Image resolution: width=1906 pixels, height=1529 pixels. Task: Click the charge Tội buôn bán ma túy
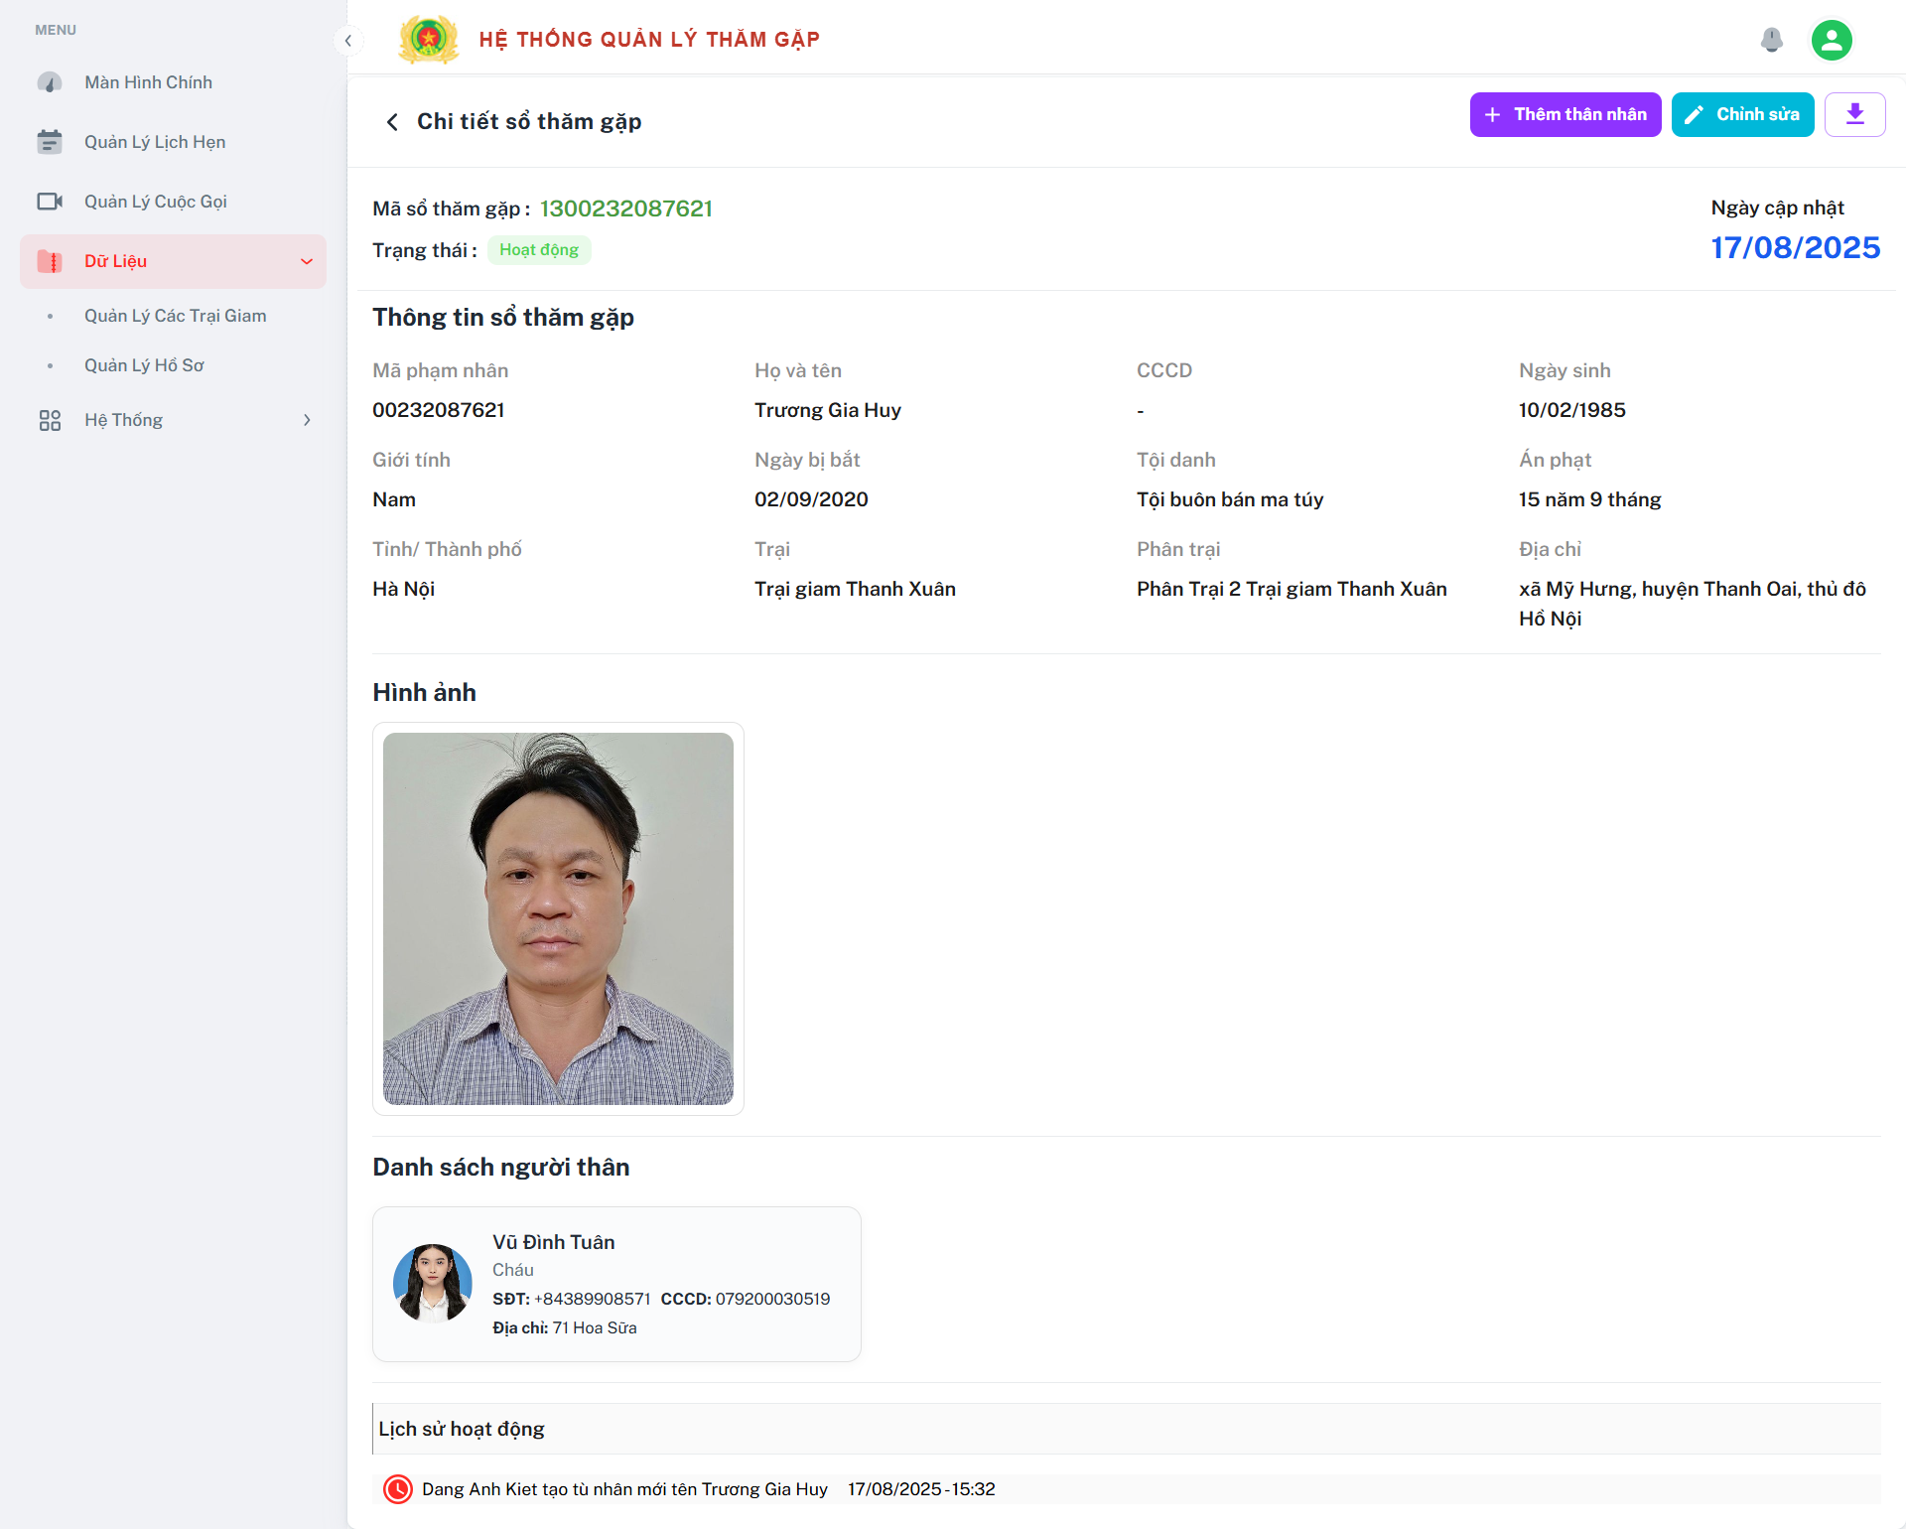(1230, 499)
